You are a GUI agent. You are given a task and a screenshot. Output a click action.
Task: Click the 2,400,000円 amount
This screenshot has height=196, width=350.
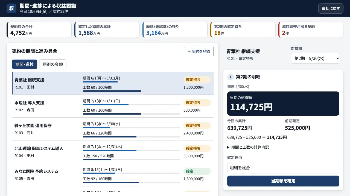[x=194, y=133]
